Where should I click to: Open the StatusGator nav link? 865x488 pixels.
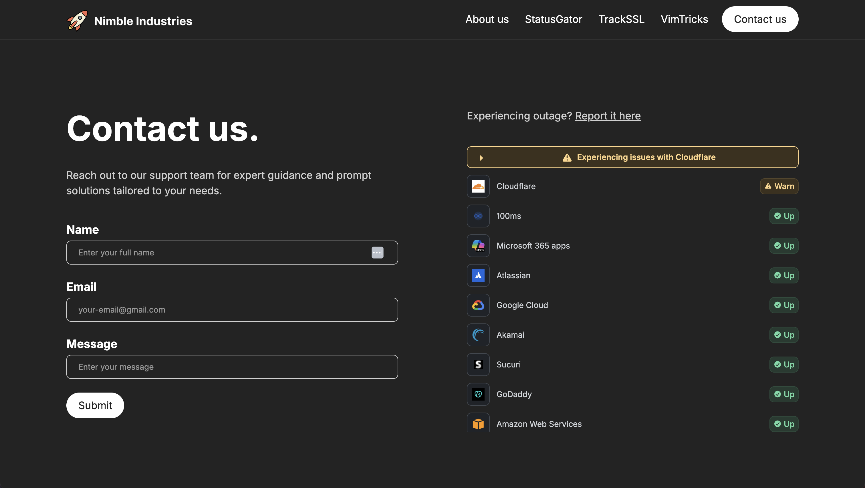pyautogui.click(x=553, y=19)
